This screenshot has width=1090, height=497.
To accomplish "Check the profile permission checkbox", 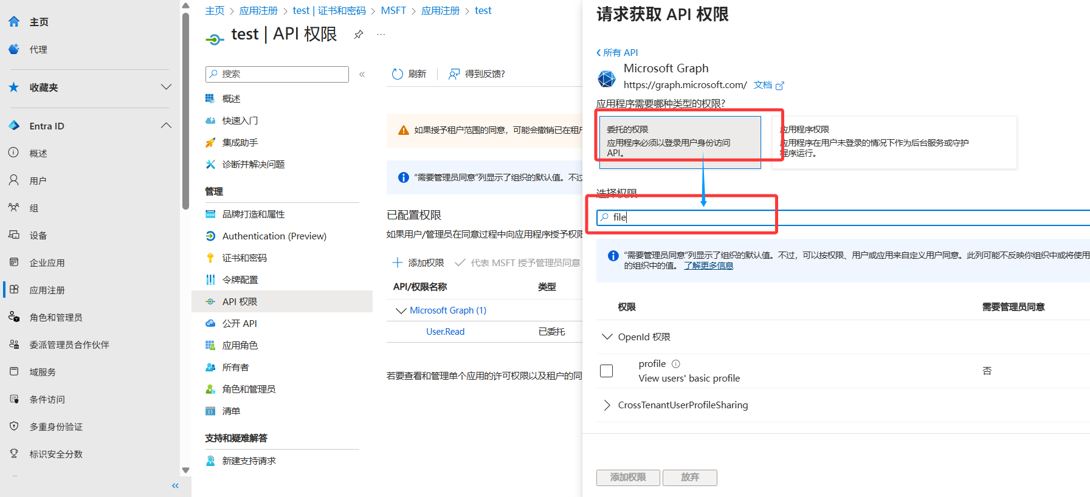I will (x=606, y=371).
